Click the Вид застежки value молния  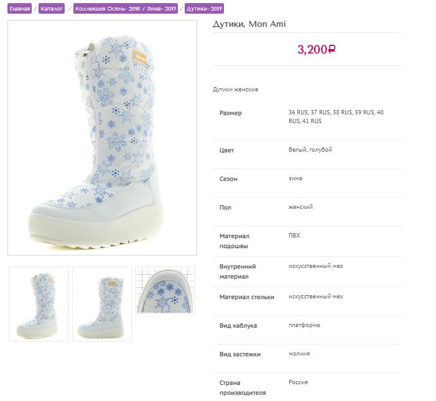tap(299, 354)
